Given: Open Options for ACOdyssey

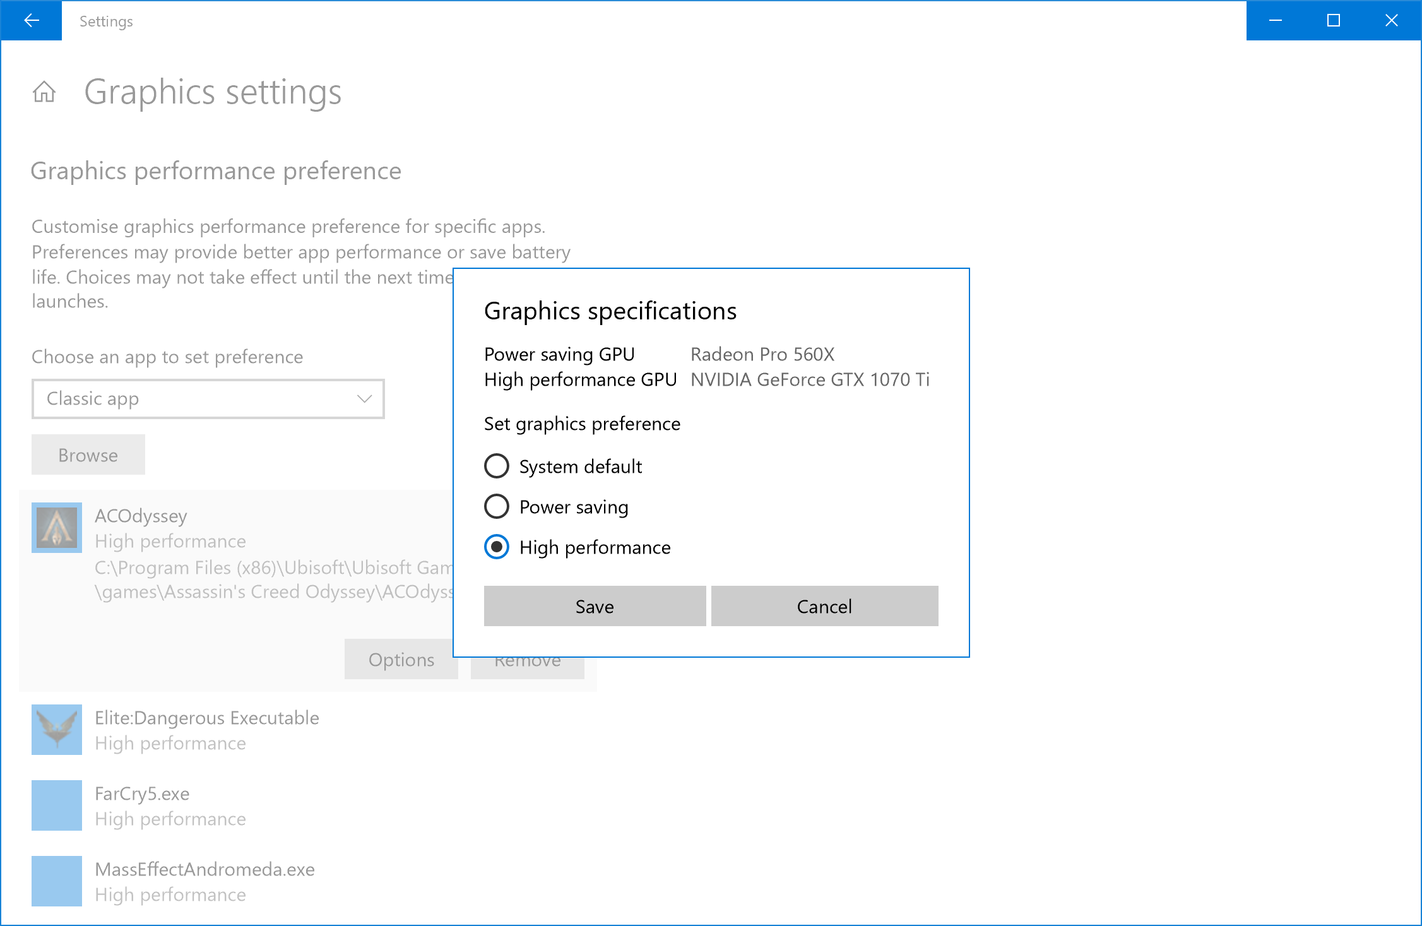Looking at the screenshot, I should [401, 661].
